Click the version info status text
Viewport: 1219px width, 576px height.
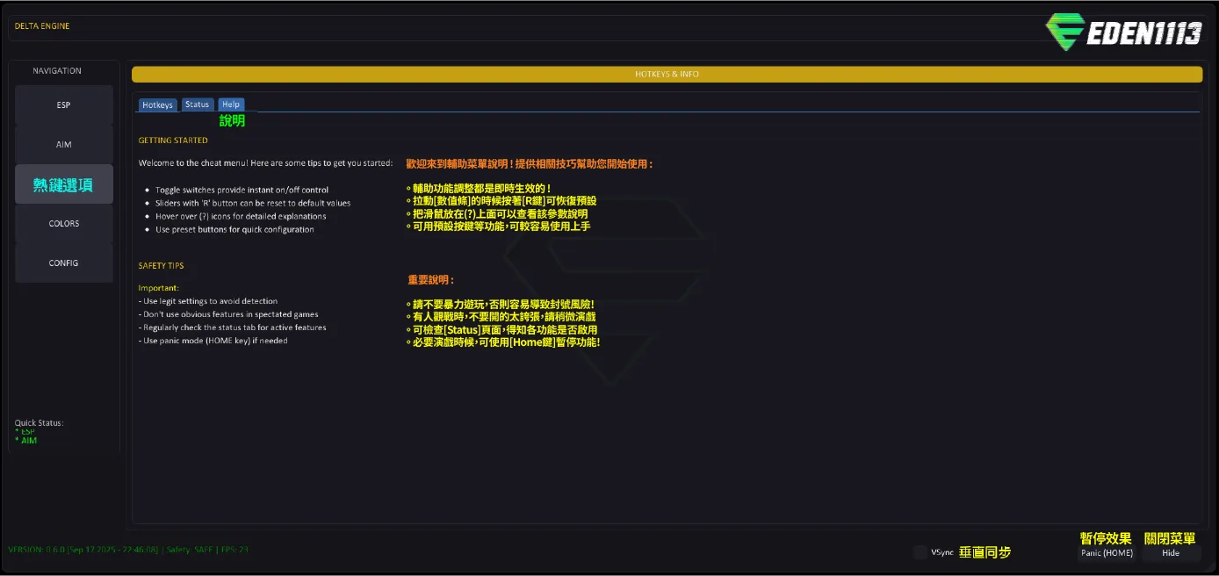click(x=128, y=550)
